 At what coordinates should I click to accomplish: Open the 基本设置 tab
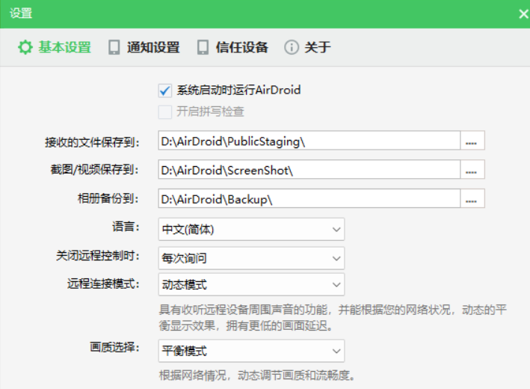(x=55, y=47)
